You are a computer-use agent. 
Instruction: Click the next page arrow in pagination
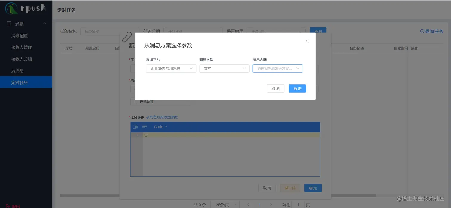pos(271,204)
